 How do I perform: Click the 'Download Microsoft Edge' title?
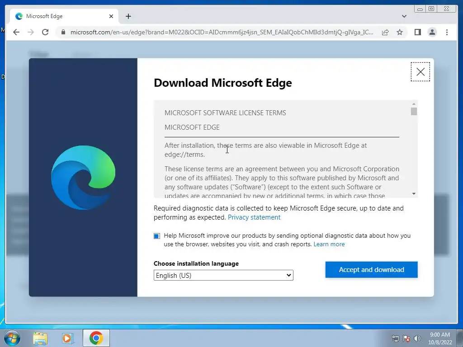(222, 83)
